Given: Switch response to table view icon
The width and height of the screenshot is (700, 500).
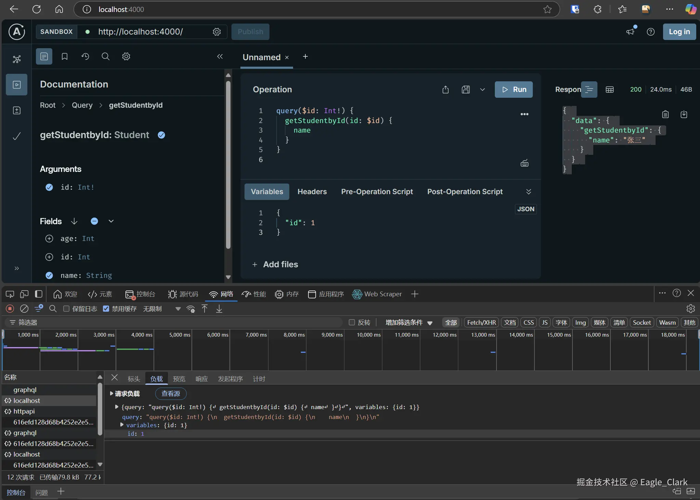Looking at the screenshot, I should click(609, 90).
